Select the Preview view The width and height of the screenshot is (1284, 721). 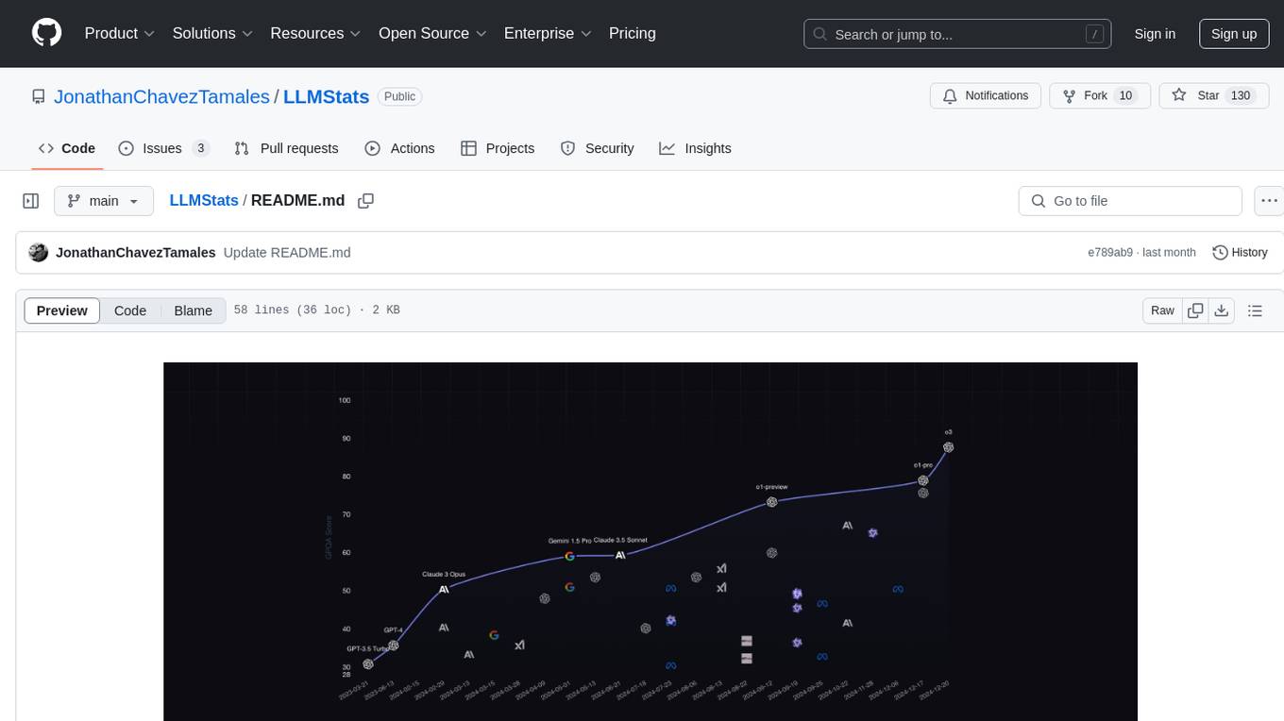click(62, 310)
